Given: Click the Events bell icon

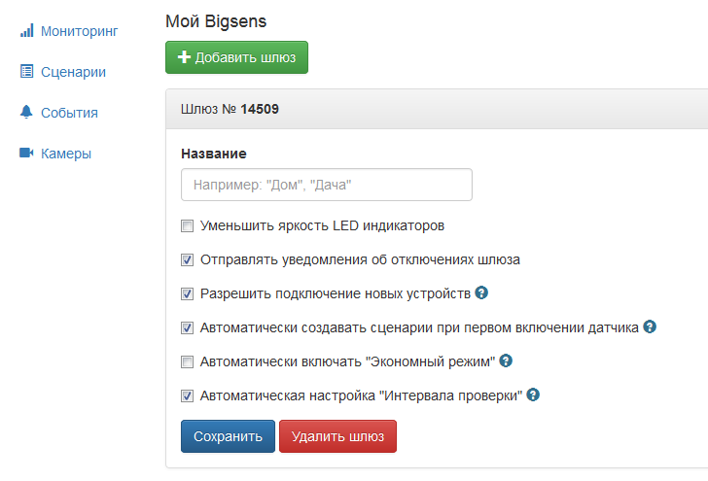Looking at the screenshot, I should (26, 113).
